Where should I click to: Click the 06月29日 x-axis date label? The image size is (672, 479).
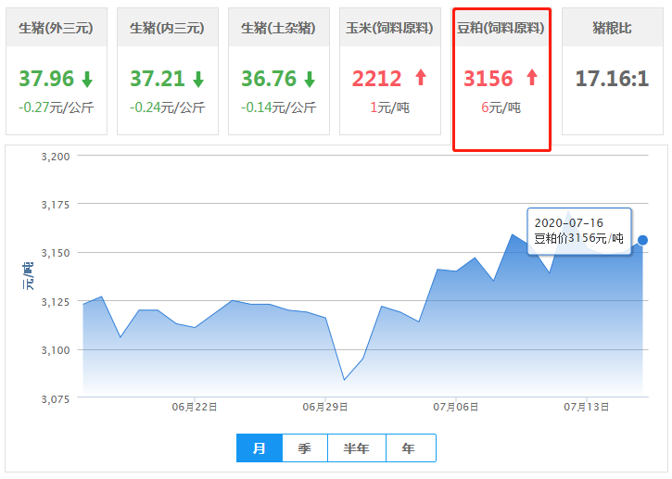pyautogui.click(x=325, y=407)
